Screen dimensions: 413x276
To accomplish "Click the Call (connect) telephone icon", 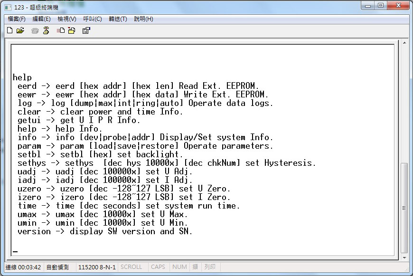I will tap(35, 31).
